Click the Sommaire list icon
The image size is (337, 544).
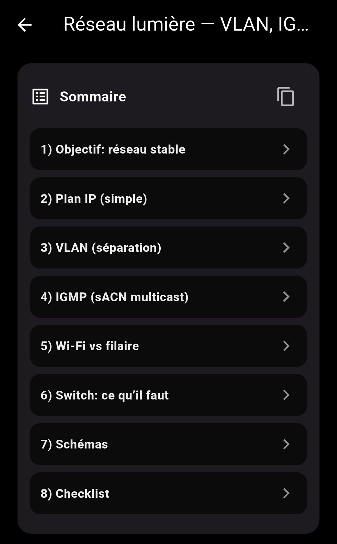coord(41,97)
